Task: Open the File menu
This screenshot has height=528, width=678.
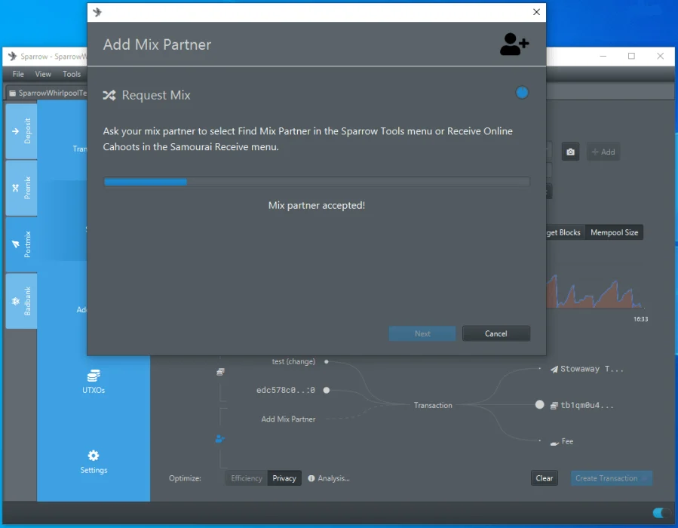Action: click(x=18, y=74)
